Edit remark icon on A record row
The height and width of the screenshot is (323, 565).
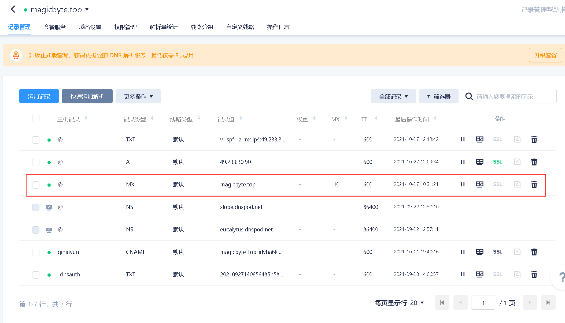pos(517,162)
